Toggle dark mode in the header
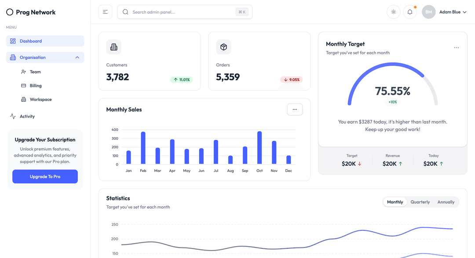 click(x=393, y=12)
